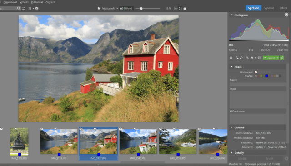This screenshot has height=166, width=291.
Task: Toggle the 1:1 zoom icon
Action: (x=176, y=8)
